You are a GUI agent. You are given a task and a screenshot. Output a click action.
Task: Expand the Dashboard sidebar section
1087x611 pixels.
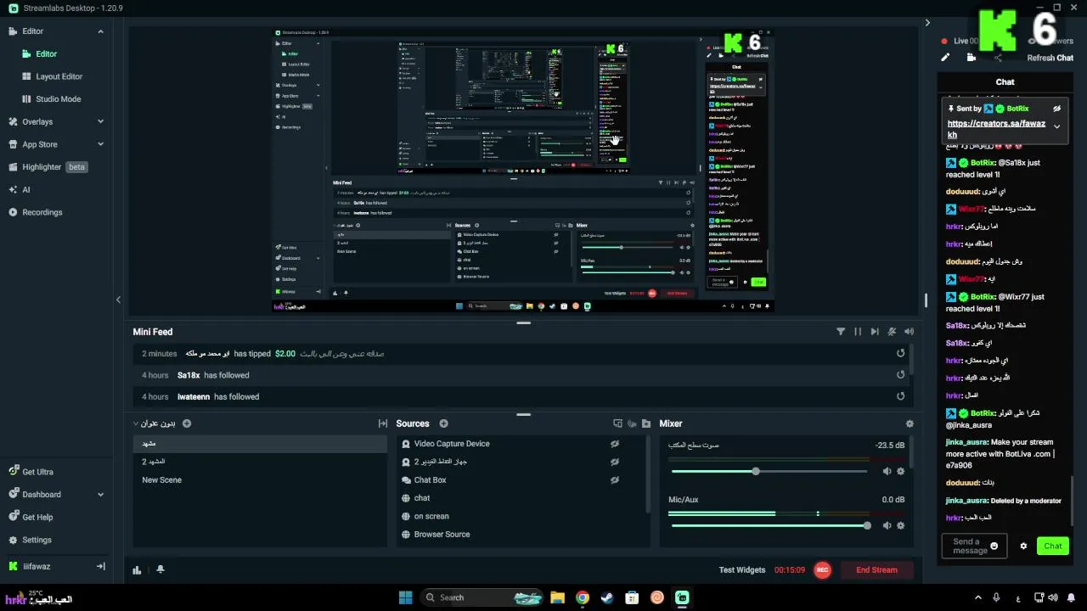pos(100,495)
